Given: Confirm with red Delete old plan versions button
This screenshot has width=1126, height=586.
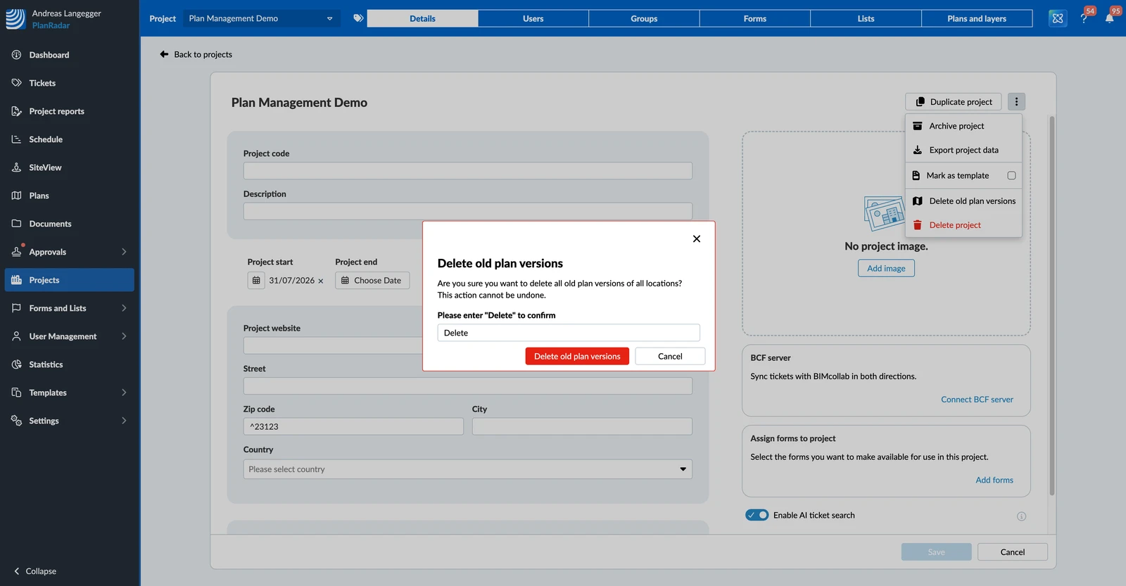Looking at the screenshot, I should [577, 357].
